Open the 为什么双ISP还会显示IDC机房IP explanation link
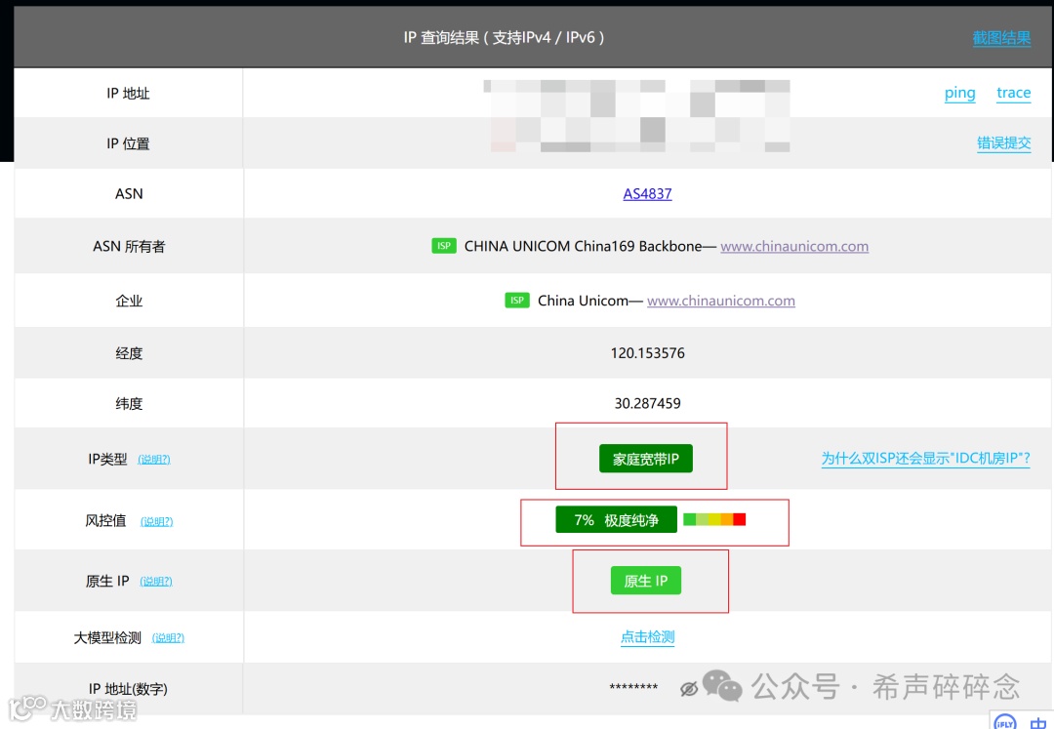1054x729 pixels. click(925, 459)
